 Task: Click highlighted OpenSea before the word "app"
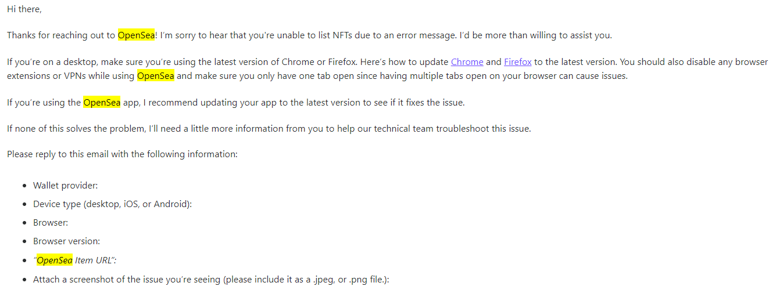[102, 102]
